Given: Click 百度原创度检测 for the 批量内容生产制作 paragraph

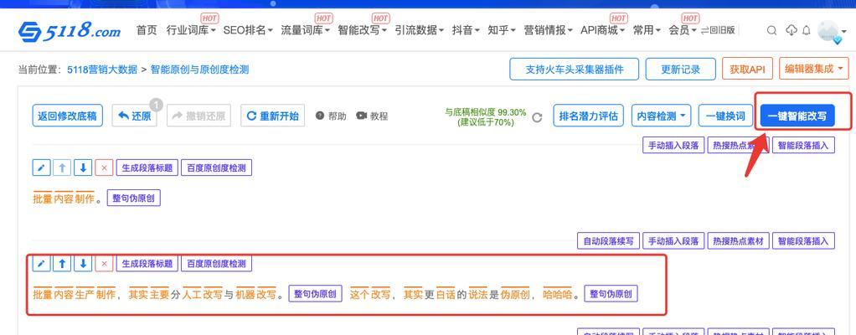Looking at the screenshot, I should pos(216,264).
